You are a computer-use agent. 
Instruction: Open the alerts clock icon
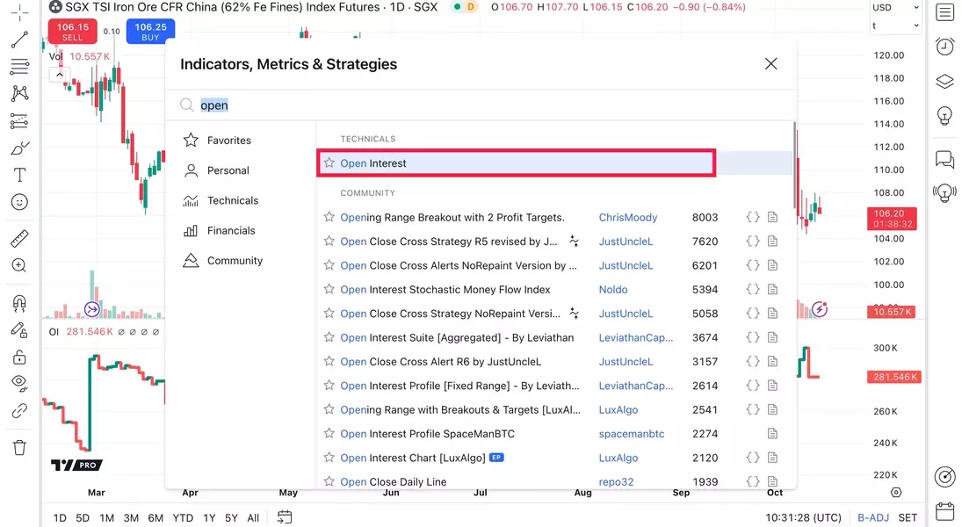point(944,47)
